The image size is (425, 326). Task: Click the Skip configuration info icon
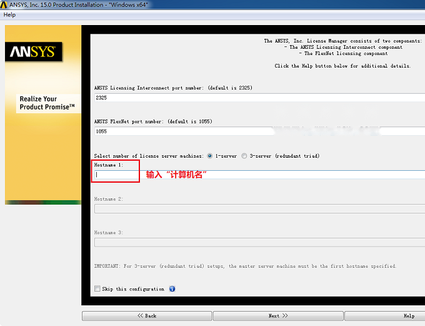click(x=172, y=289)
